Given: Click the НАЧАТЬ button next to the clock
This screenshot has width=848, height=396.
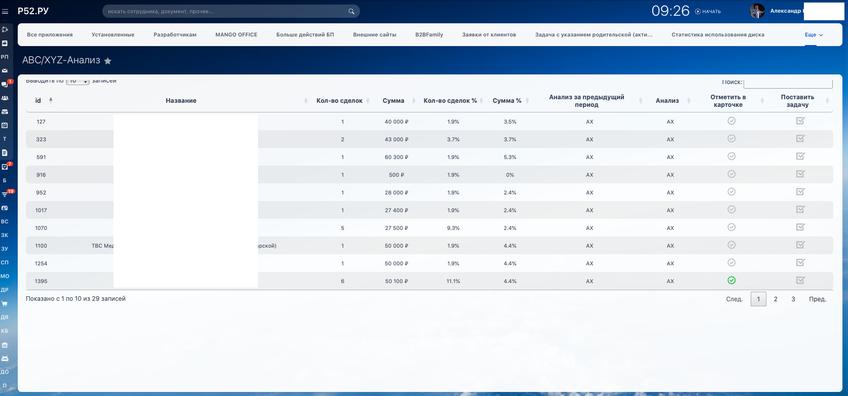Looking at the screenshot, I should (708, 12).
